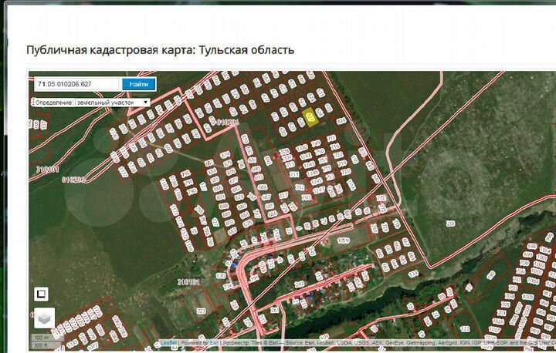Select parcel labeled 874

(225, 155)
